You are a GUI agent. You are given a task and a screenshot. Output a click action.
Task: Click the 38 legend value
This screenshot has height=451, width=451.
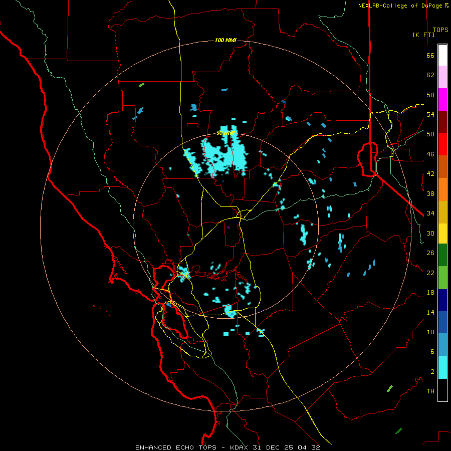(x=430, y=193)
